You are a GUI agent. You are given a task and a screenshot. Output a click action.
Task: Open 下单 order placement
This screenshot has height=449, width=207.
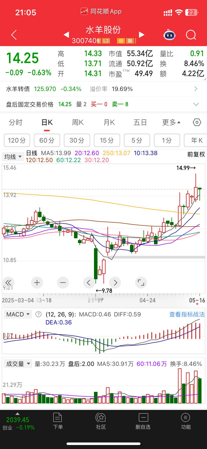coord(58,421)
